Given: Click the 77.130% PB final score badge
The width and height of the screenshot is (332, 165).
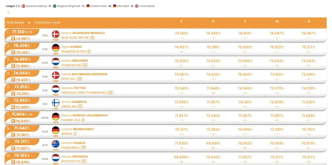Looking at the screenshot, I should point(22,32).
